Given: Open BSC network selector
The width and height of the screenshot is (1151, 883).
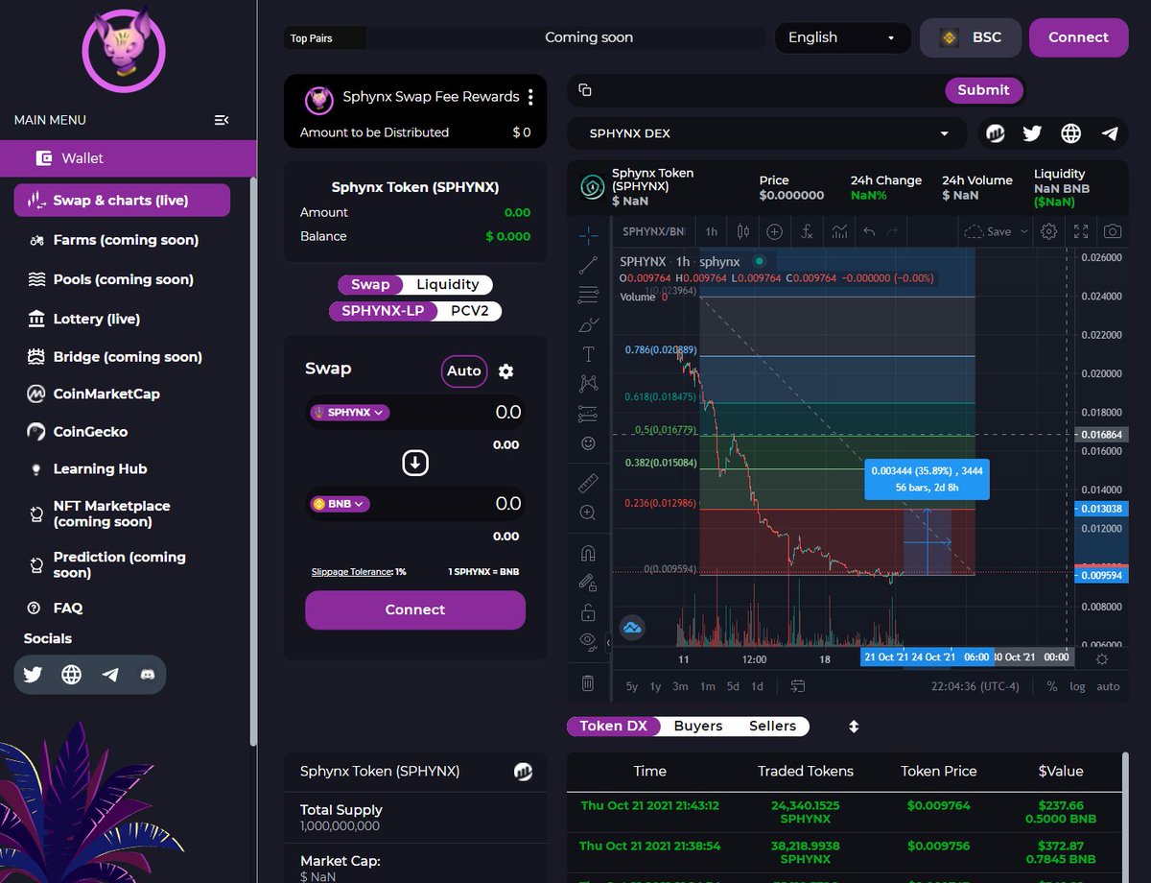Looking at the screenshot, I should click(x=971, y=37).
